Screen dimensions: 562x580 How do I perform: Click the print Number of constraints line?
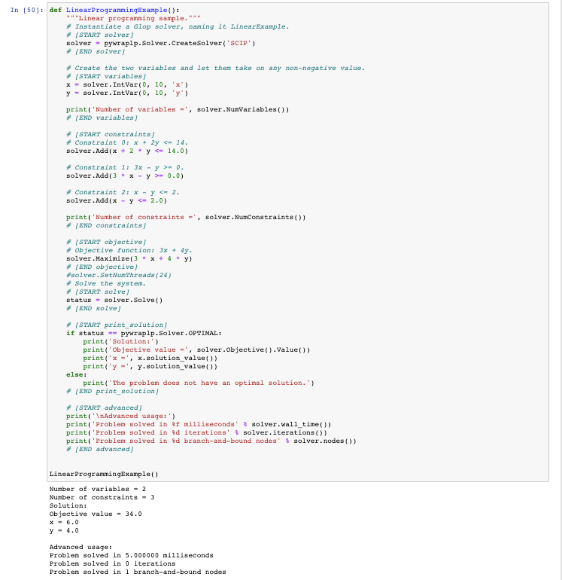click(x=186, y=217)
